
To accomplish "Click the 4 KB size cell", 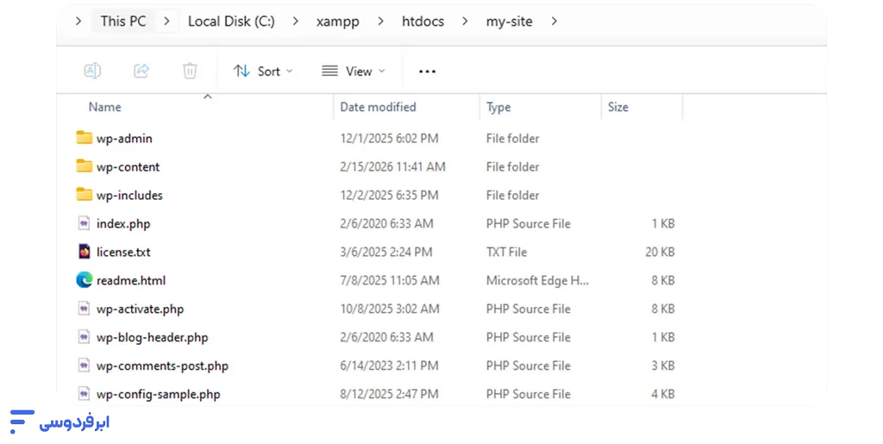I will click(x=663, y=394).
